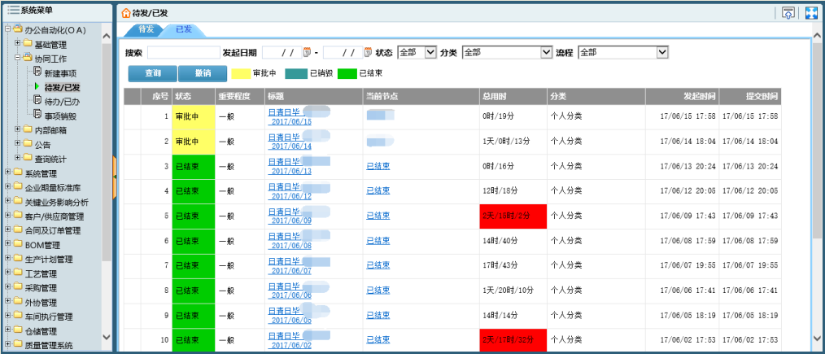Click the fullscreen icon in top-right corner
This screenshot has width=825, height=354.
[810, 13]
